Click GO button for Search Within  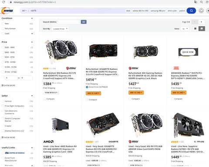(x=84, y=22)
